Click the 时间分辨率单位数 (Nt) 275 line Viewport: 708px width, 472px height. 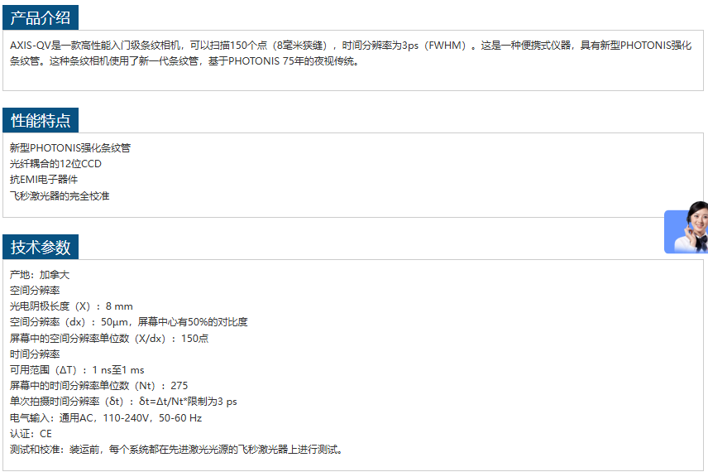coord(98,386)
